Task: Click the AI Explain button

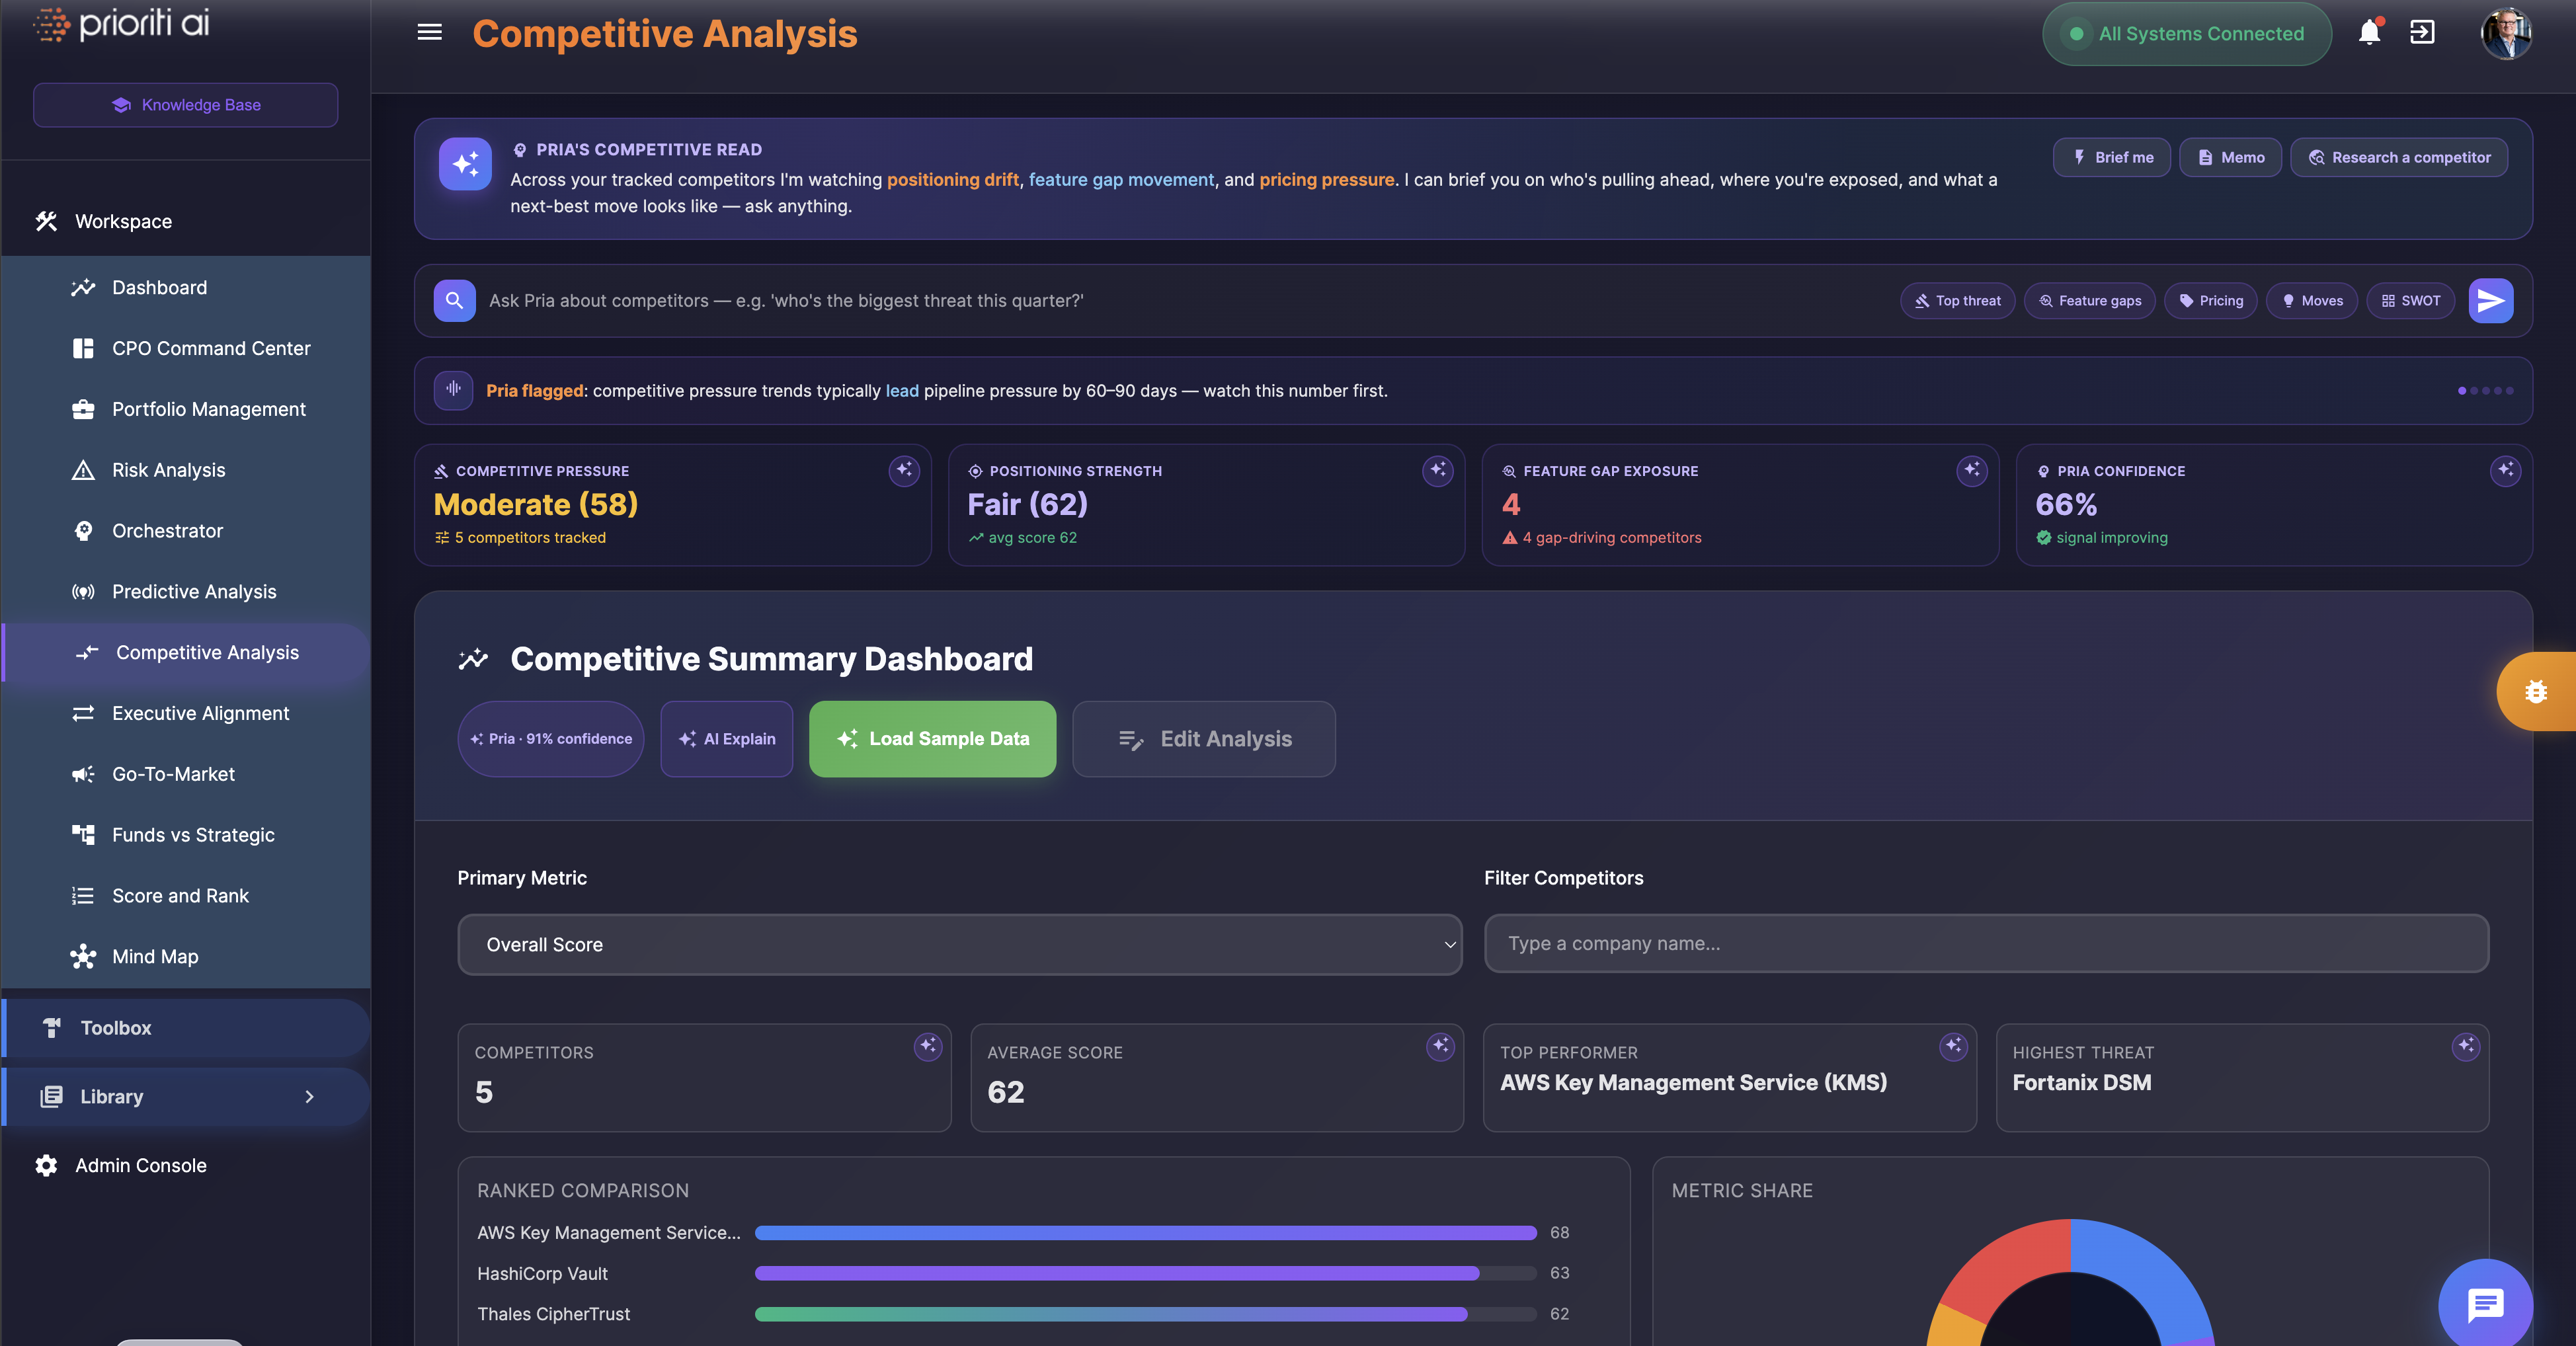Action: (x=727, y=738)
